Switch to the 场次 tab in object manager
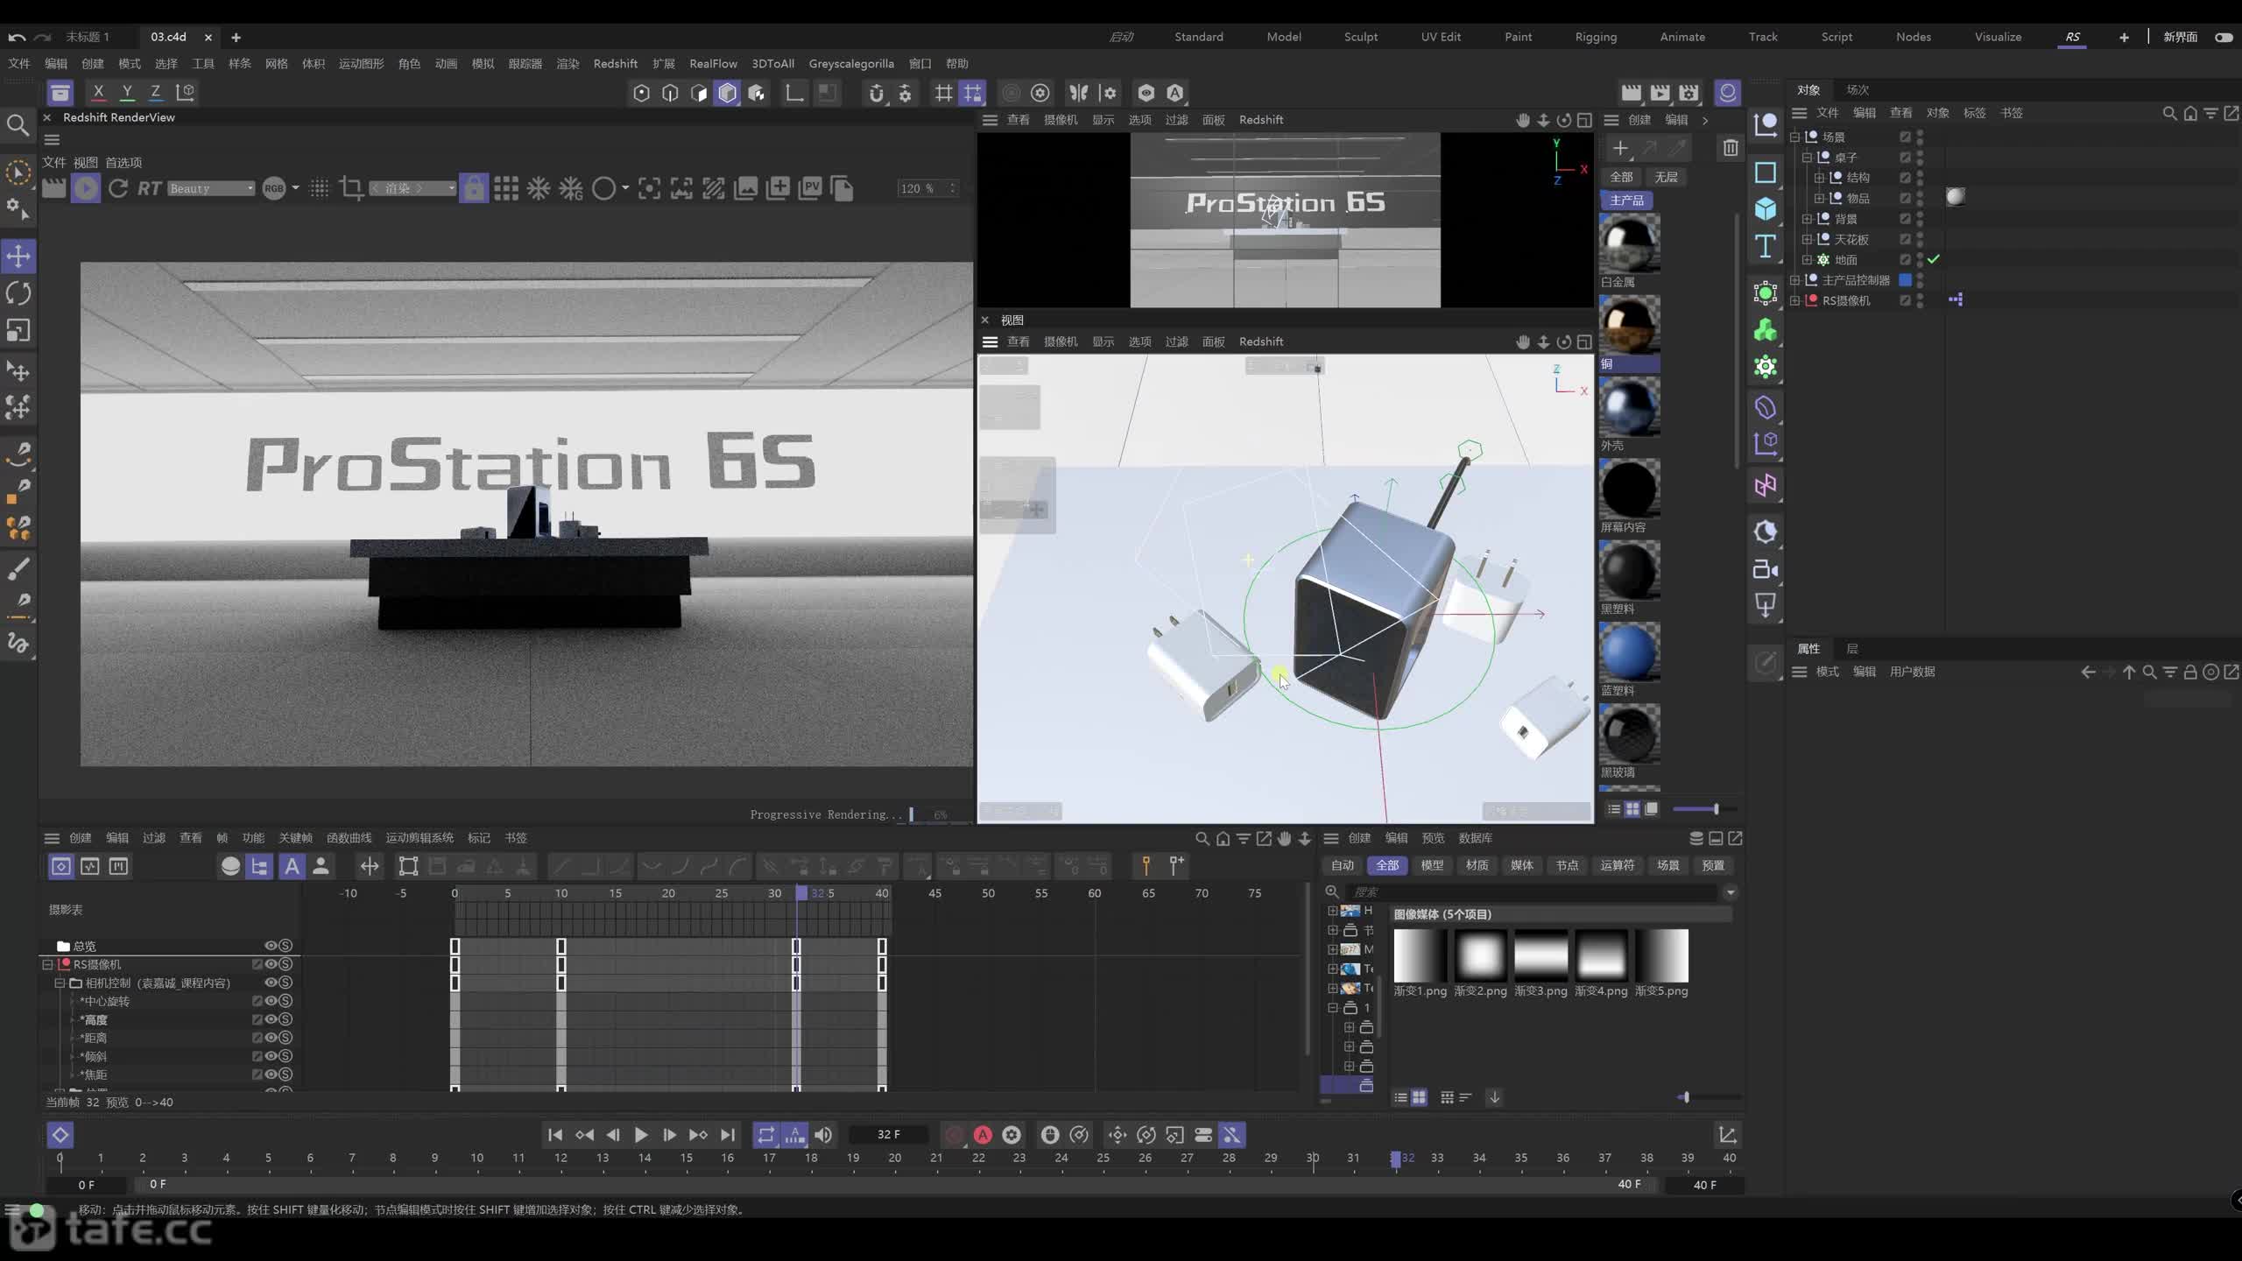The height and width of the screenshot is (1261, 2242). pyautogui.click(x=1858, y=89)
